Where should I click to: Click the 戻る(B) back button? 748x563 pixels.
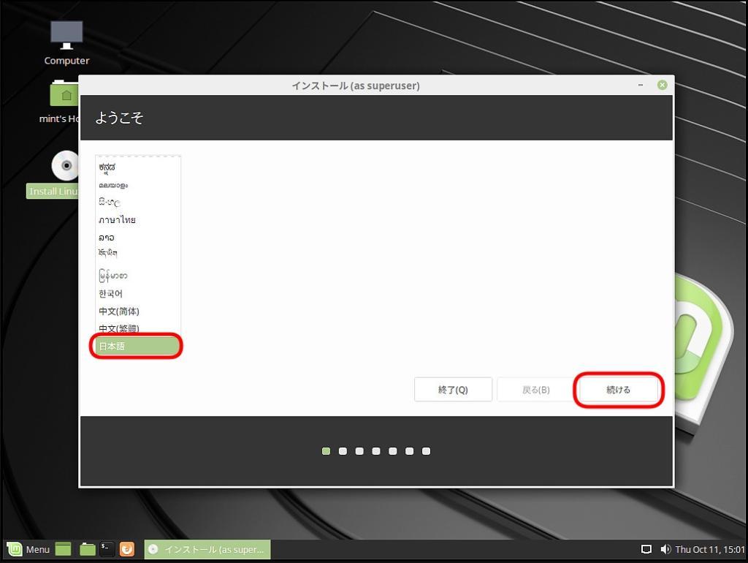click(535, 389)
